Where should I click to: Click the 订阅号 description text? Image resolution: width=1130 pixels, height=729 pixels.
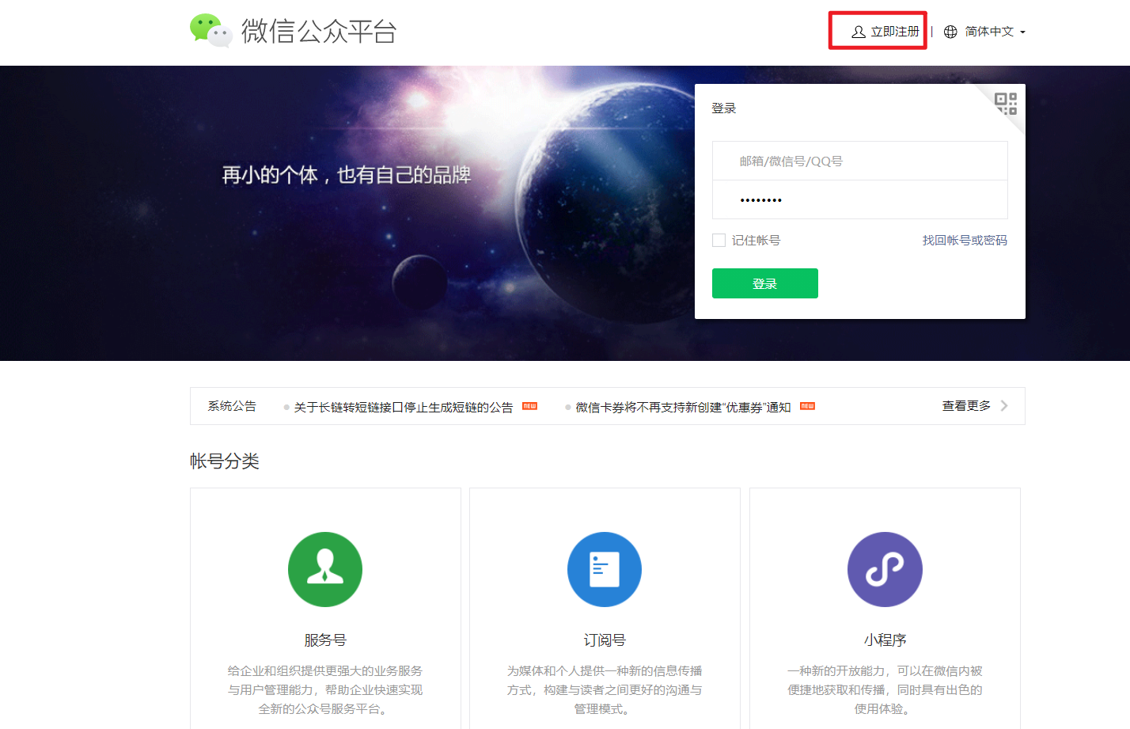coord(605,689)
